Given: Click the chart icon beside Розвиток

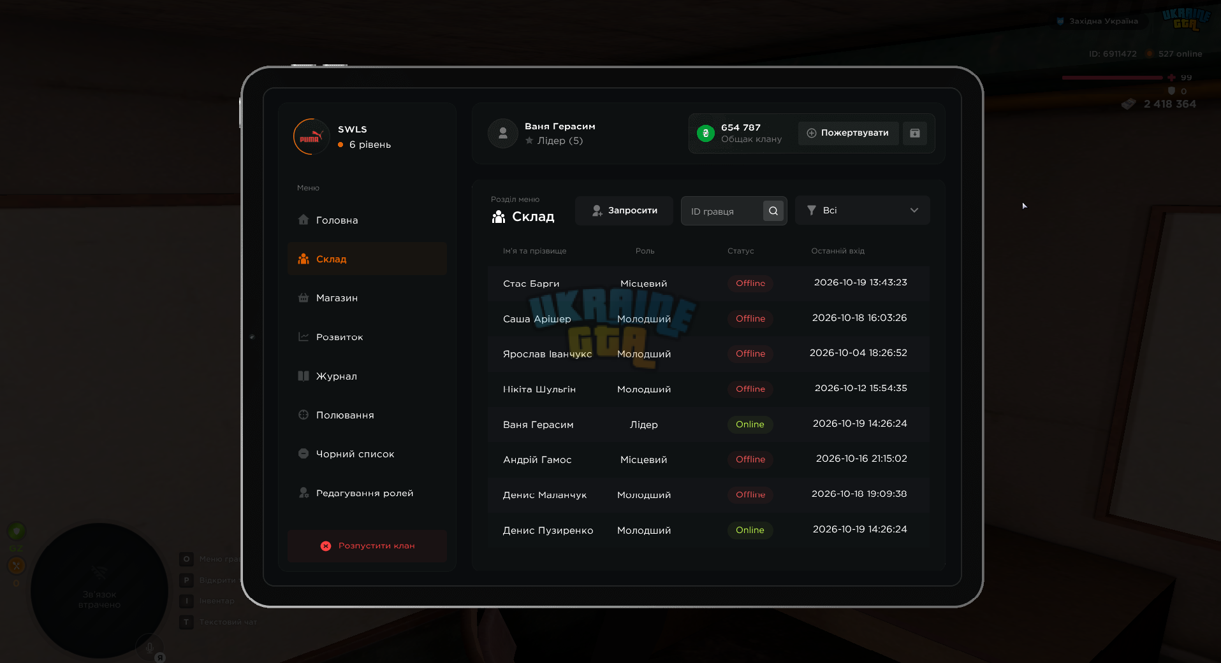Looking at the screenshot, I should pos(303,337).
